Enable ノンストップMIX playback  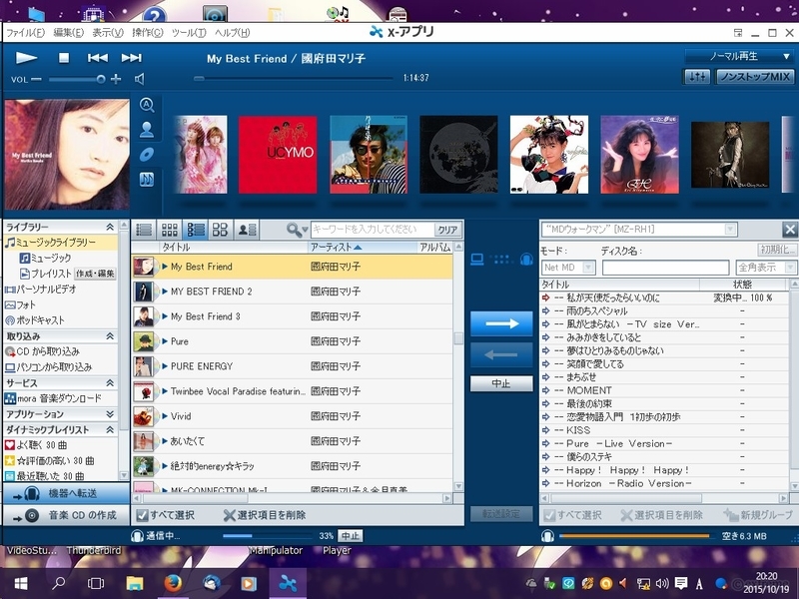pyautogui.click(x=756, y=76)
